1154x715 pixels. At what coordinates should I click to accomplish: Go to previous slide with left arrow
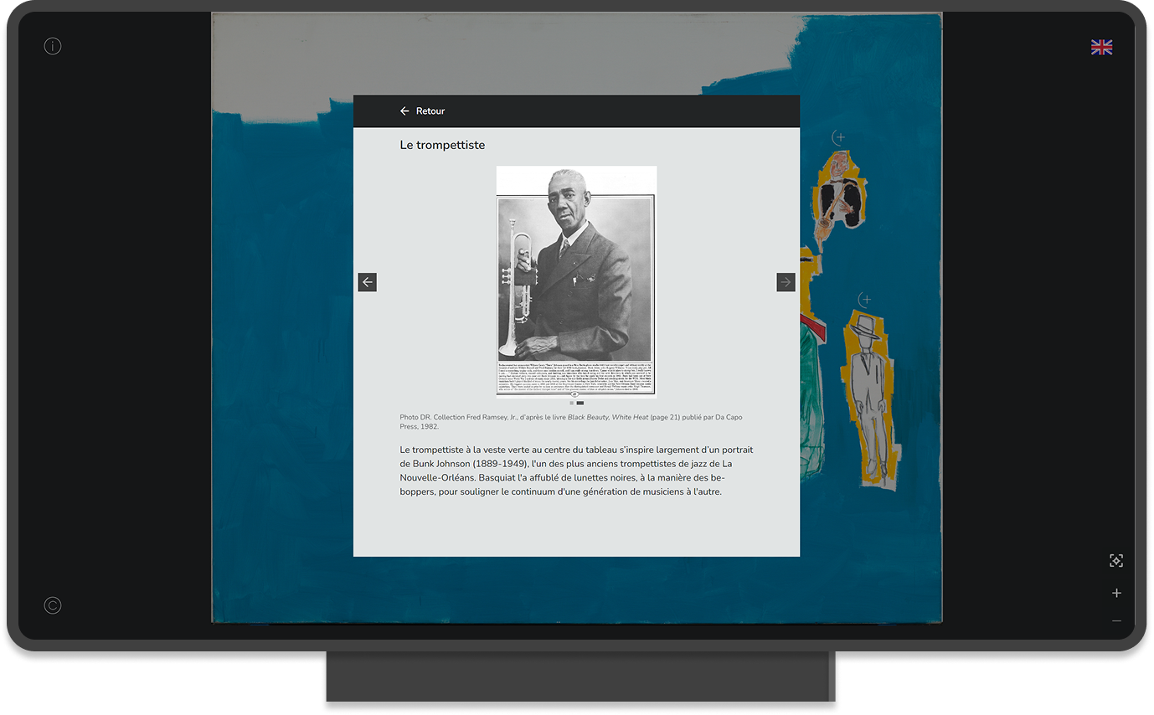[x=367, y=282]
